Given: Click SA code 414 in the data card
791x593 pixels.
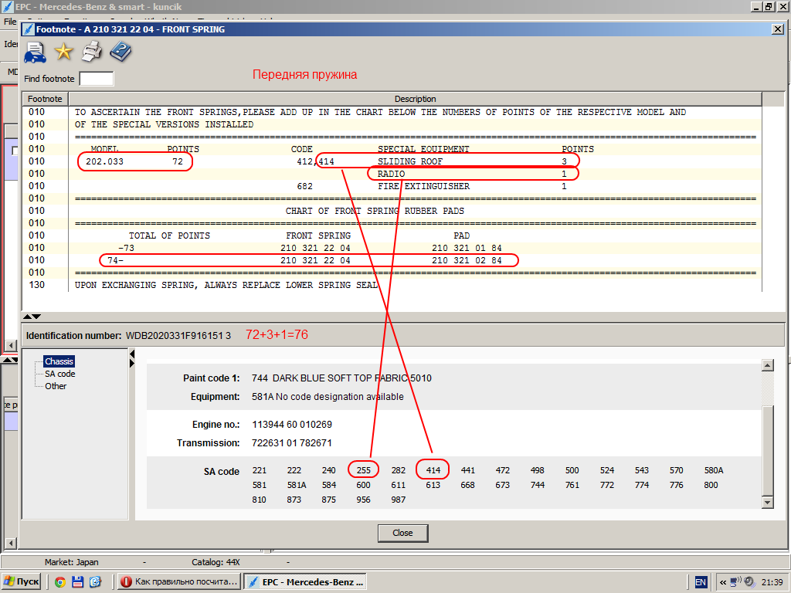Looking at the screenshot, I should (x=433, y=470).
